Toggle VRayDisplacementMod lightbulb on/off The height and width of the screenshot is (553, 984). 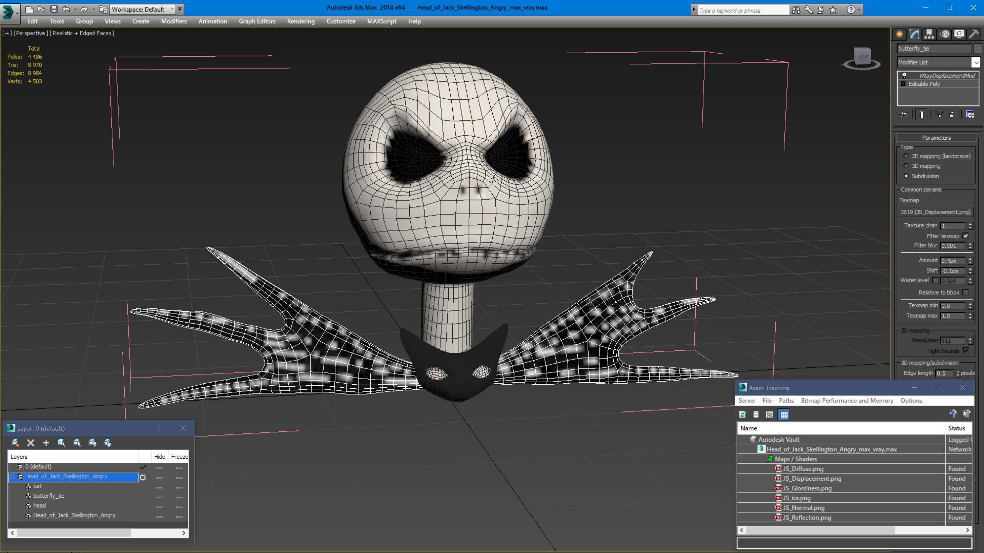tap(904, 75)
